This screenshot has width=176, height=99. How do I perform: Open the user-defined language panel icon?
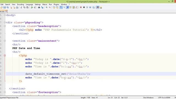(70, 7)
